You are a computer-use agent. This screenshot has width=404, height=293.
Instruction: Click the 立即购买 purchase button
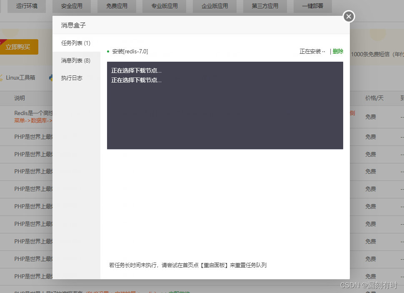[18, 47]
